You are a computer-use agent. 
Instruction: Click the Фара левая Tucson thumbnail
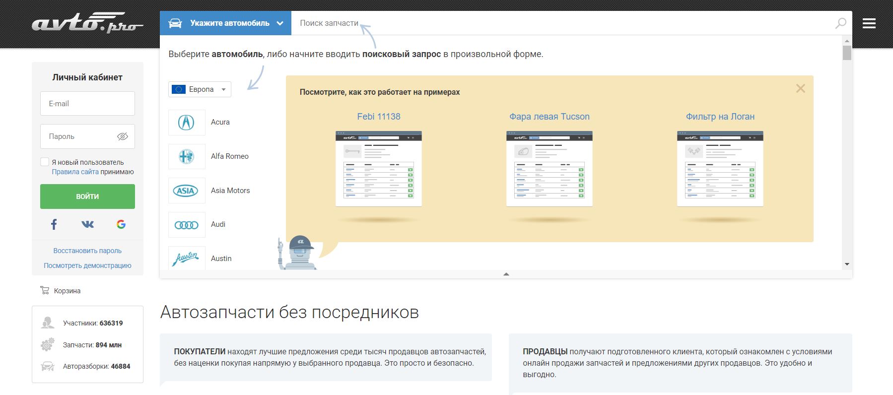pyautogui.click(x=550, y=169)
